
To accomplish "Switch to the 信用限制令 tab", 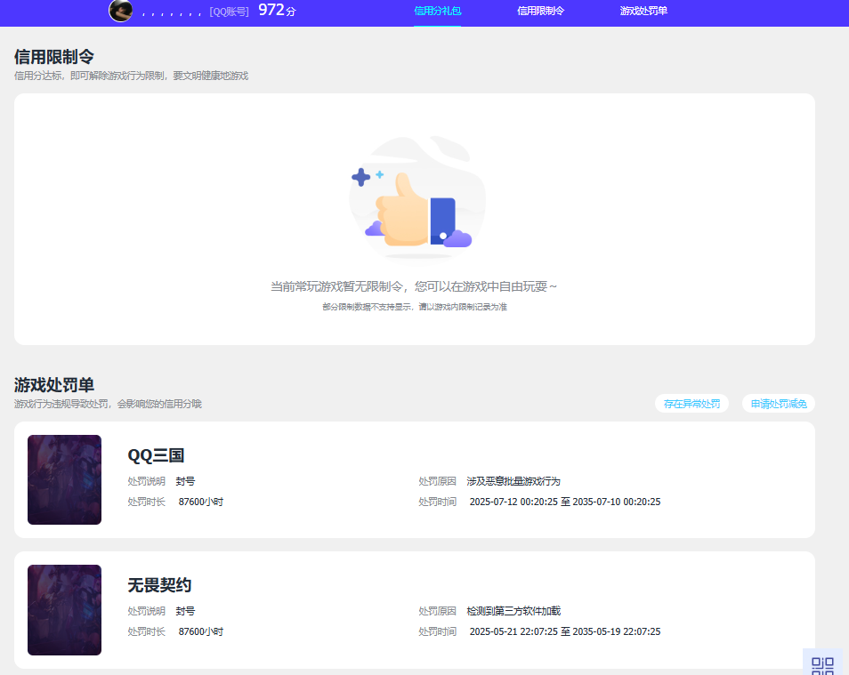I will [541, 12].
